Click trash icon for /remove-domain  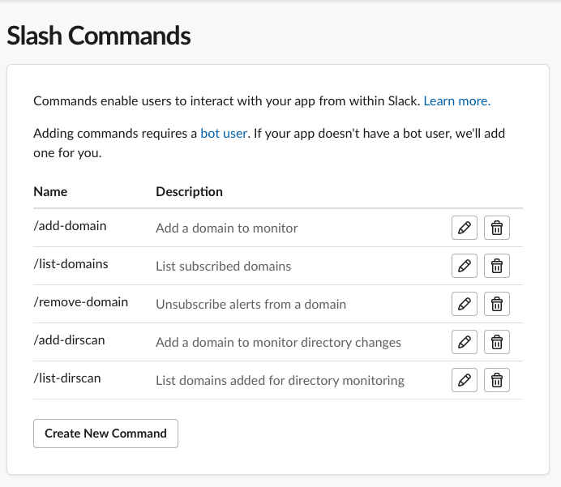497,304
